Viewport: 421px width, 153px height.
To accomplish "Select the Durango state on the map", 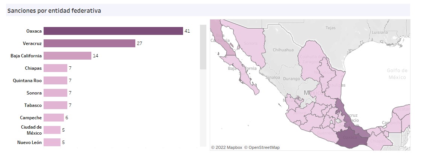I will [x=292, y=79].
